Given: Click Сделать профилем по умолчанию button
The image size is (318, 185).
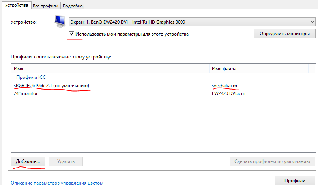Looking at the screenshot, I should [x=272, y=161].
